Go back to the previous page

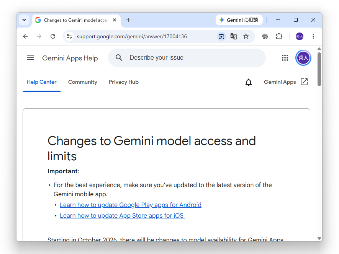click(25, 36)
